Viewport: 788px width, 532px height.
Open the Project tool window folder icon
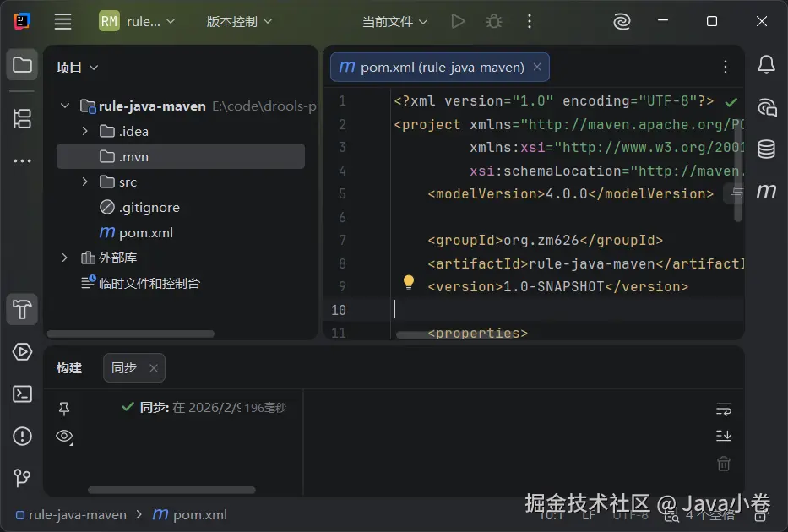click(x=22, y=65)
